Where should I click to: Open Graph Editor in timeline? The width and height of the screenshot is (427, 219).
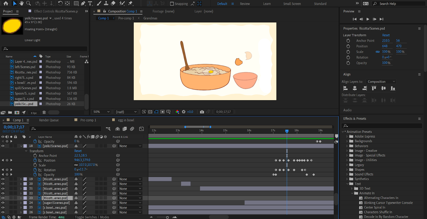point(141,129)
